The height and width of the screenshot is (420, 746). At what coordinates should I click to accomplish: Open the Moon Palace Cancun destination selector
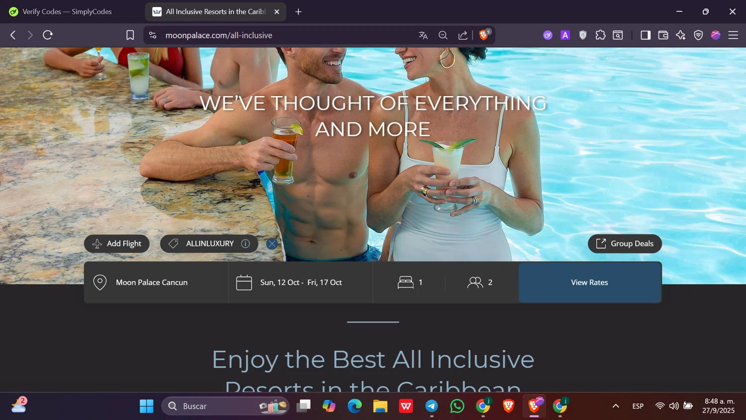click(x=156, y=282)
